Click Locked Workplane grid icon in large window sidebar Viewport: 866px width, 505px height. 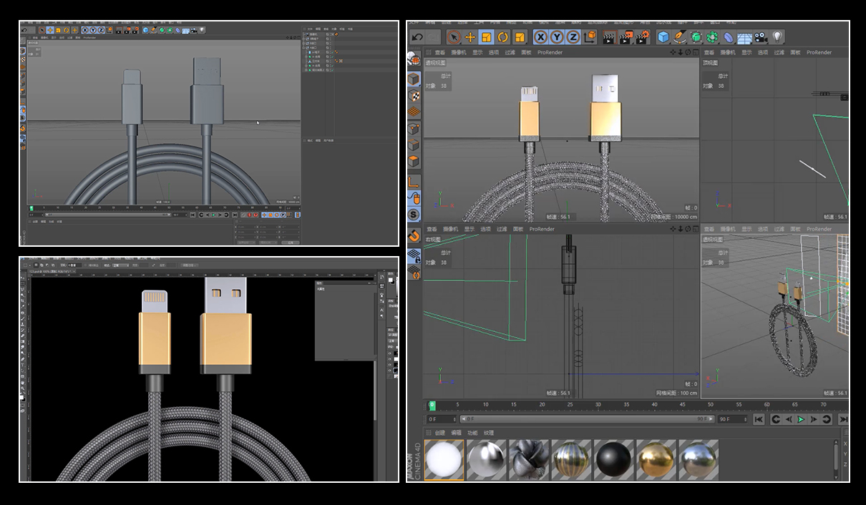tap(414, 255)
